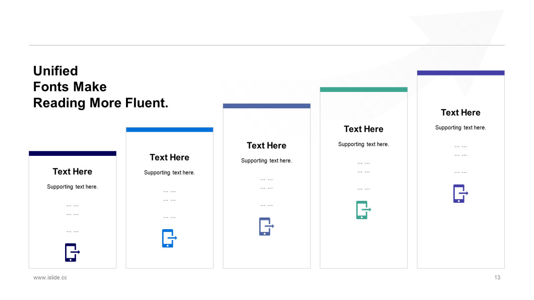The image size is (534, 300).
Task: Select the purple header bar on the tallest card
Action: pos(461,73)
